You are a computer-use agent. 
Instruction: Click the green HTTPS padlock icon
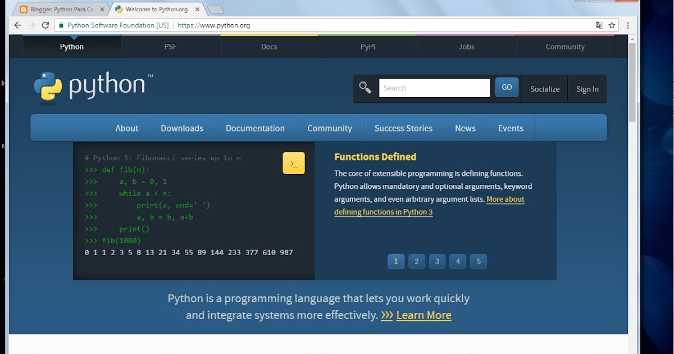pos(60,25)
